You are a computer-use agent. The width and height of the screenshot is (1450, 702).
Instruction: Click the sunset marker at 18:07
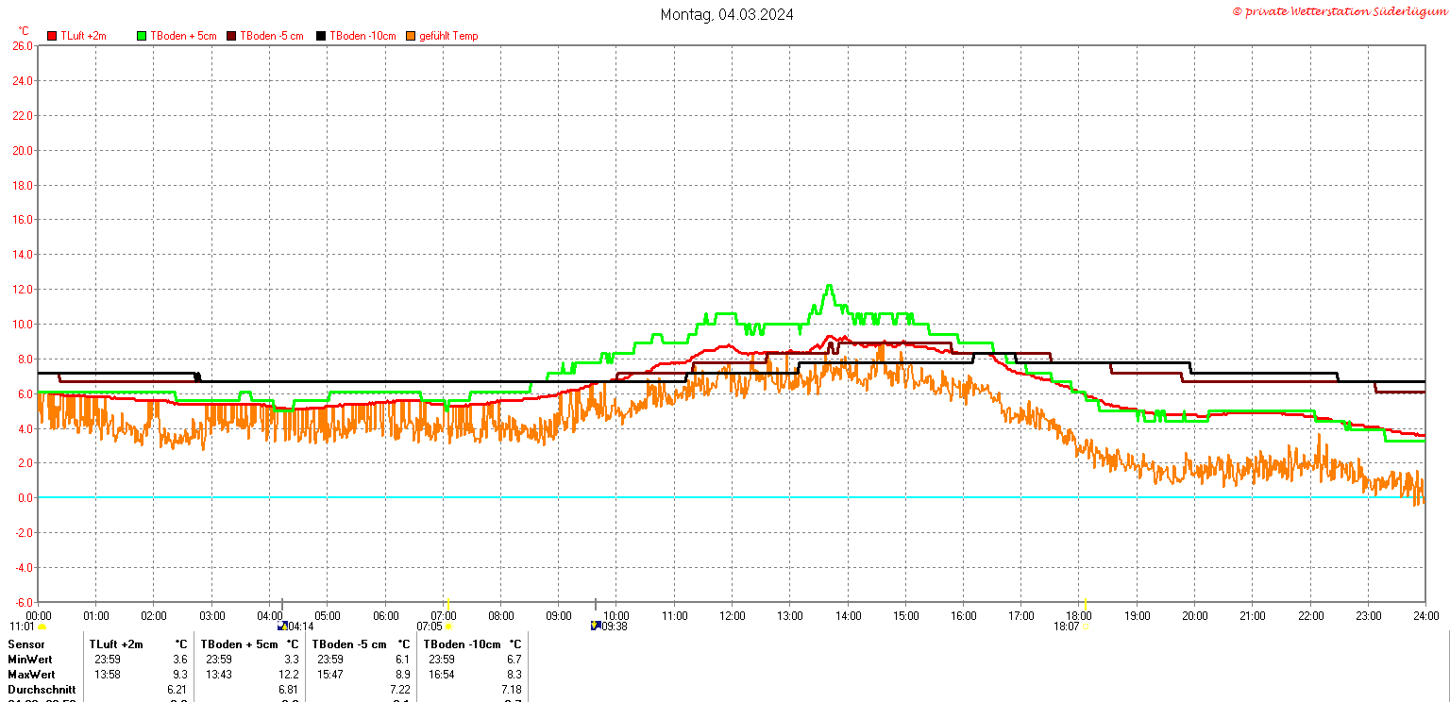point(1086,626)
